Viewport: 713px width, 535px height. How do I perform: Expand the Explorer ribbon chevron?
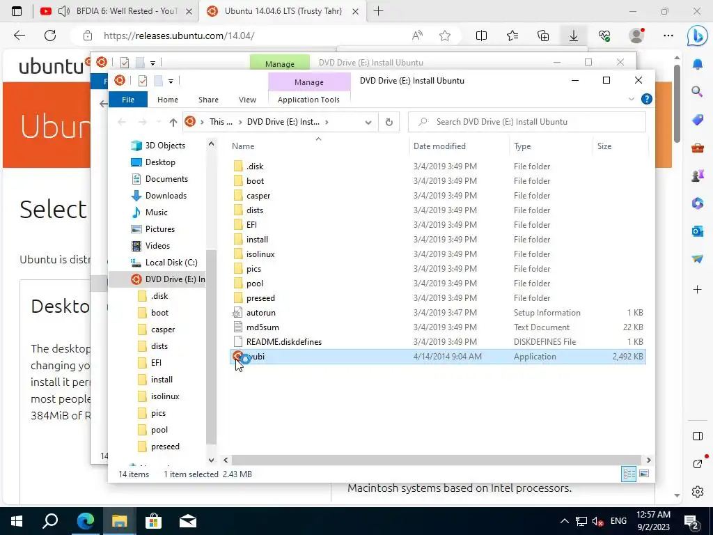coord(631,99)
